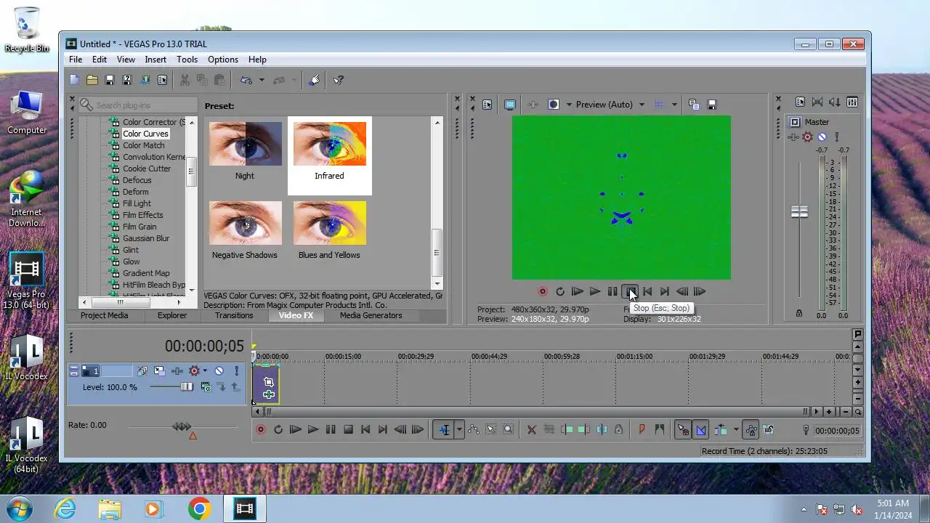Viewport: 930px width, 523px height.
Task: Toggle Auto Ripple in timeline toolbar
Action: 720,430
